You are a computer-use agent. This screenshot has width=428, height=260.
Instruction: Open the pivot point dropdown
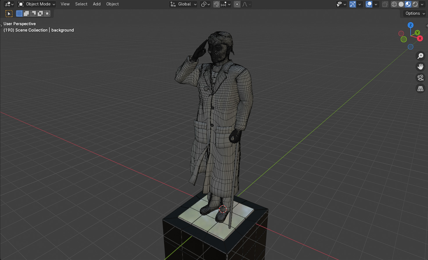pos(205,4)
